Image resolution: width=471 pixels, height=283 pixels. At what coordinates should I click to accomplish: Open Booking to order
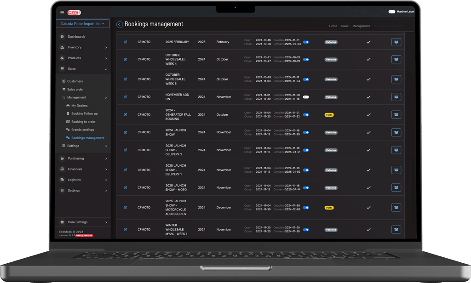[83, 122]
